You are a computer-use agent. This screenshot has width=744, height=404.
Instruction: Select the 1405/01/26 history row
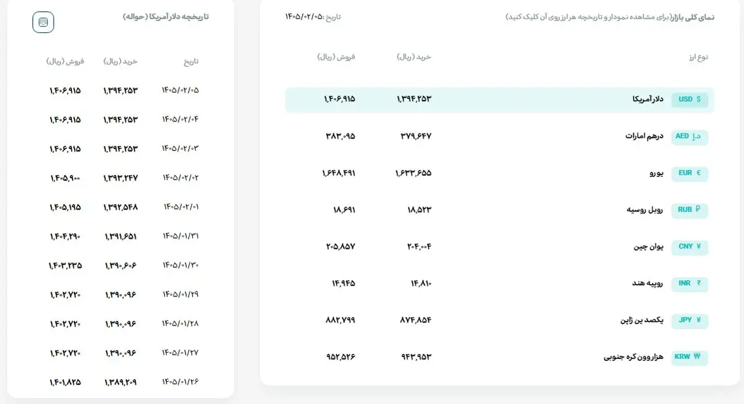point(124,382)
